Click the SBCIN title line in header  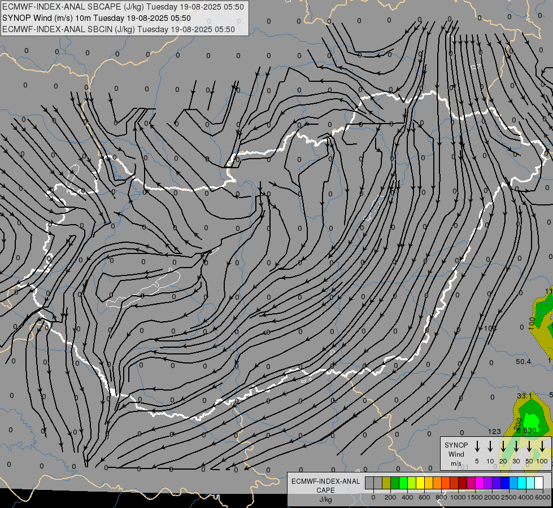(x=118, y=29)
